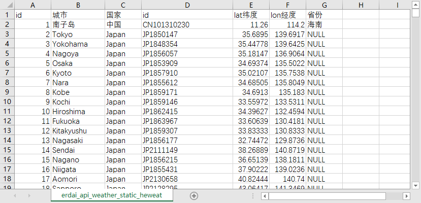Select column B header
This screenshot has width=421, height=203.
coord(78,5)
